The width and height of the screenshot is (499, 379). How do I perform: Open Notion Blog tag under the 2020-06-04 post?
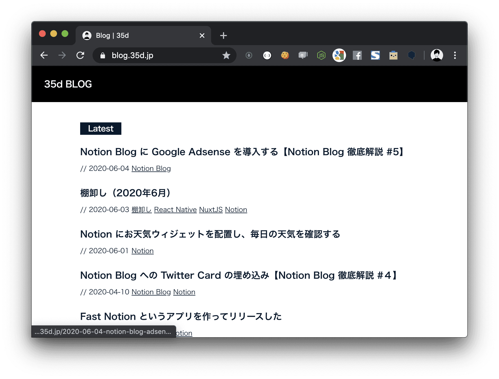[151, 168]
